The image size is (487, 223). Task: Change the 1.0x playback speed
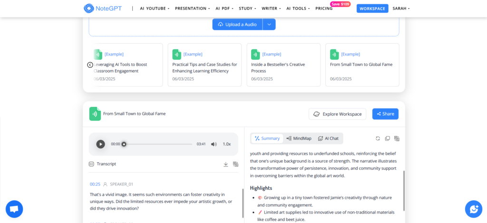point(227,144)
